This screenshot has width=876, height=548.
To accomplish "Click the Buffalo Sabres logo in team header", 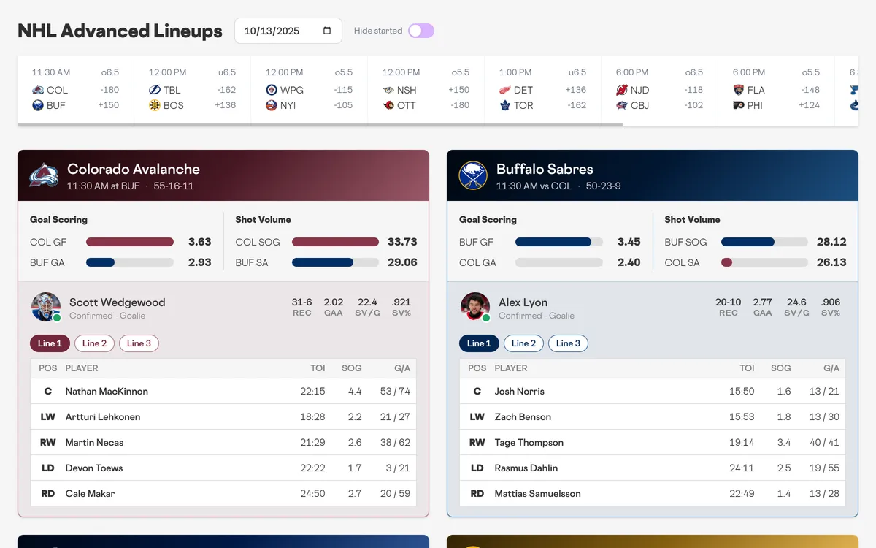I will point(473,175).
